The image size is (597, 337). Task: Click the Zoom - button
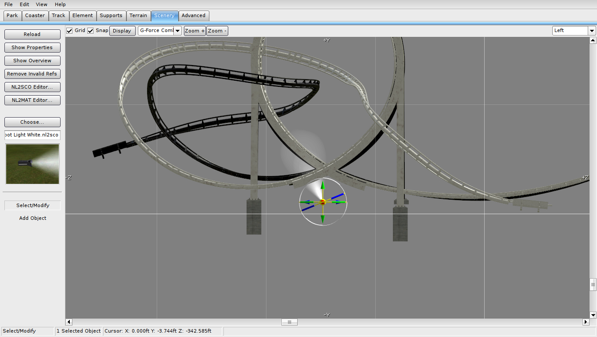coord(217,31)
